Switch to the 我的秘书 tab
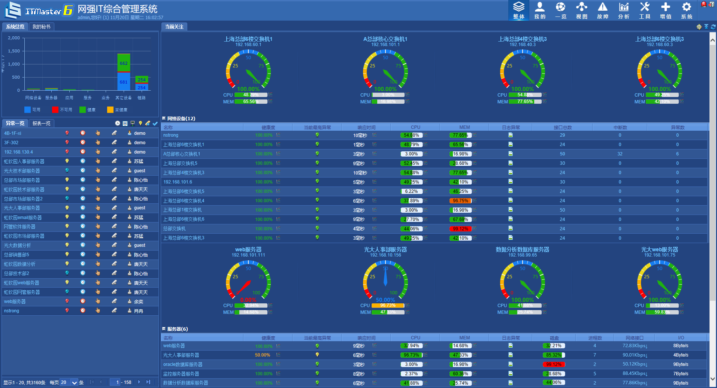The height and width of the screenshot is (388, 717). click(41, 27)
